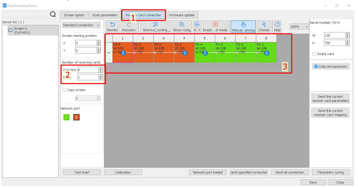Click the R...t reset icon
Image resolution: width=358 pixels, height=188 pixels.
coord(197,25)
